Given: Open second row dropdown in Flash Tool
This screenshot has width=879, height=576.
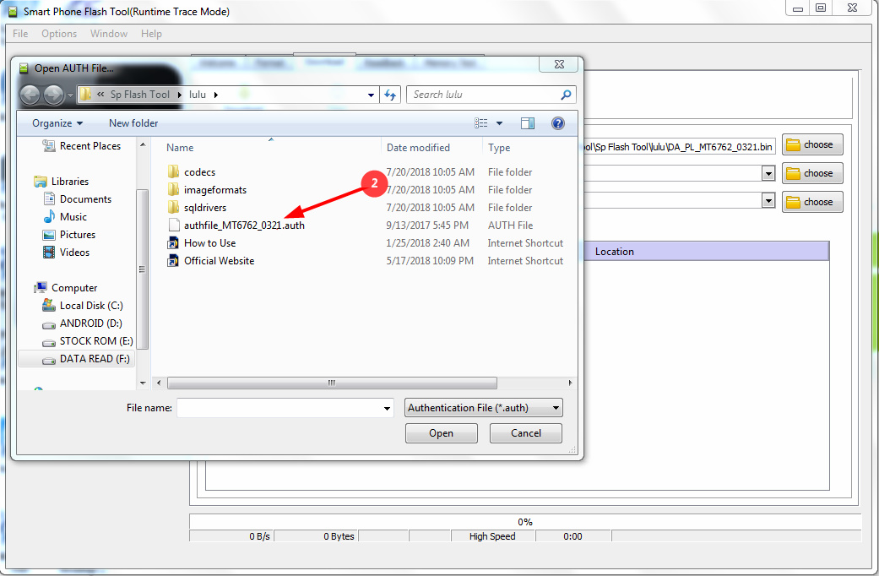Looking at the screenshot, I should point(768,173).
